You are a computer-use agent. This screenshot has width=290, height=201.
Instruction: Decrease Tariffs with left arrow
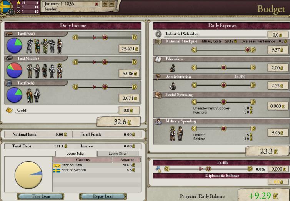tap(167, 169)
